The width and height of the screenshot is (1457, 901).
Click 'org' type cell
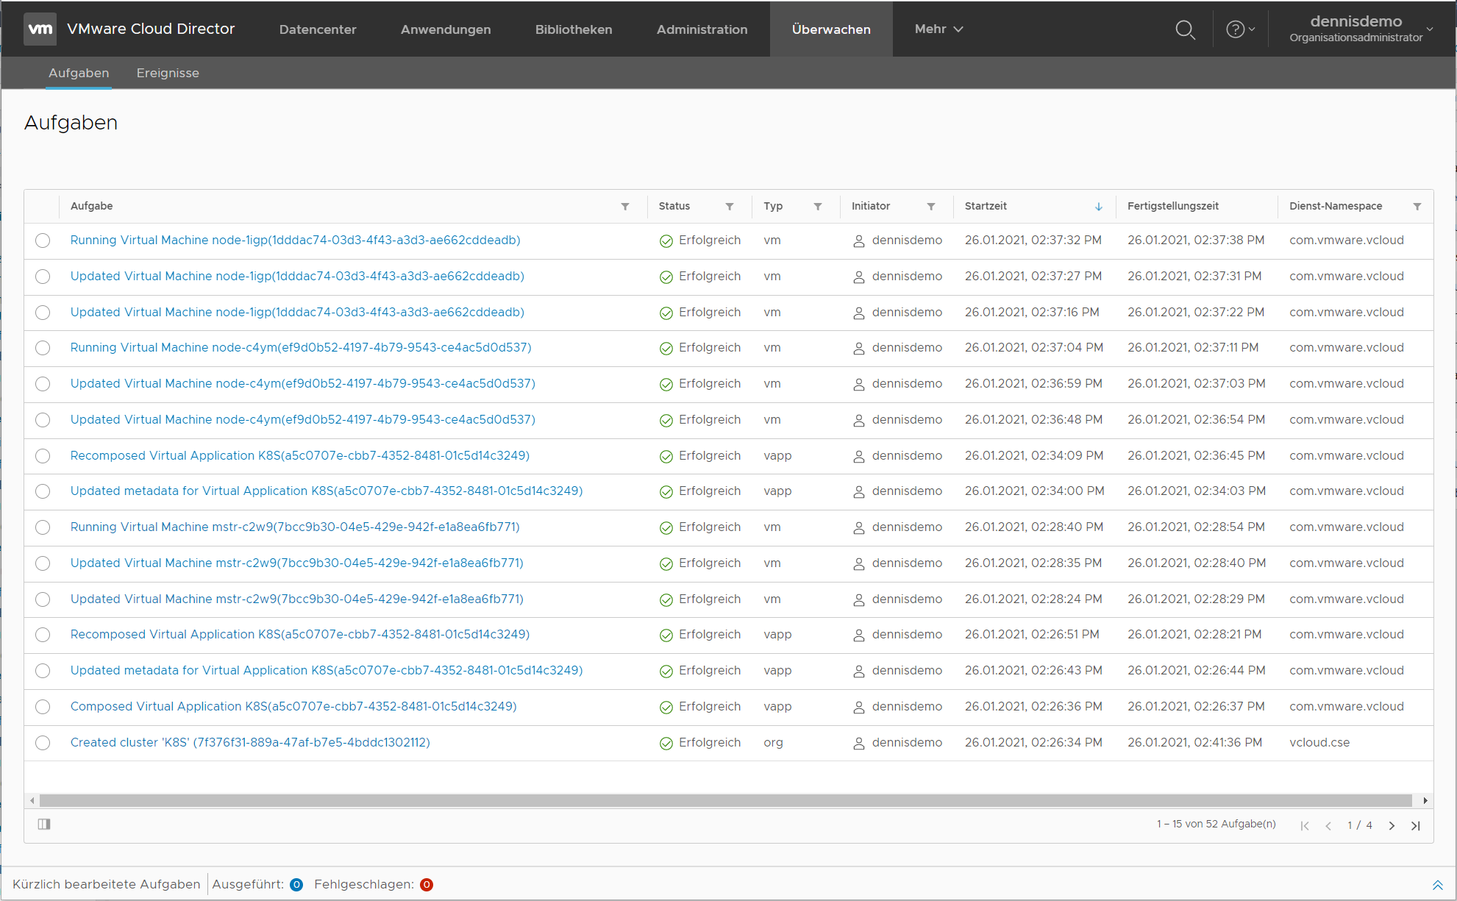click(773, 743)
